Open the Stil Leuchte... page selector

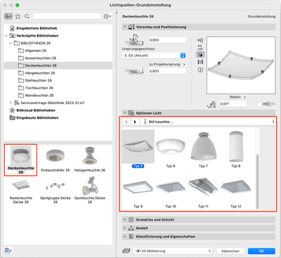208,122
